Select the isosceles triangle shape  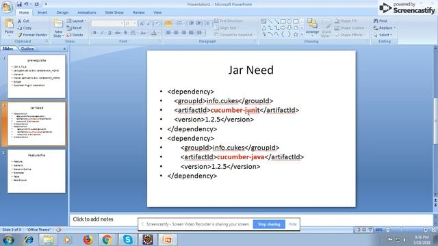(x=263, y=28)
